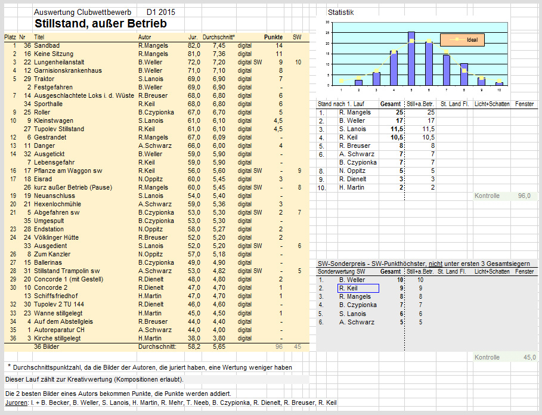Select "A. Schwarz" in the Sonderwertung SW table
Screen dimensions: 542x415
click(x=357, y=322)
